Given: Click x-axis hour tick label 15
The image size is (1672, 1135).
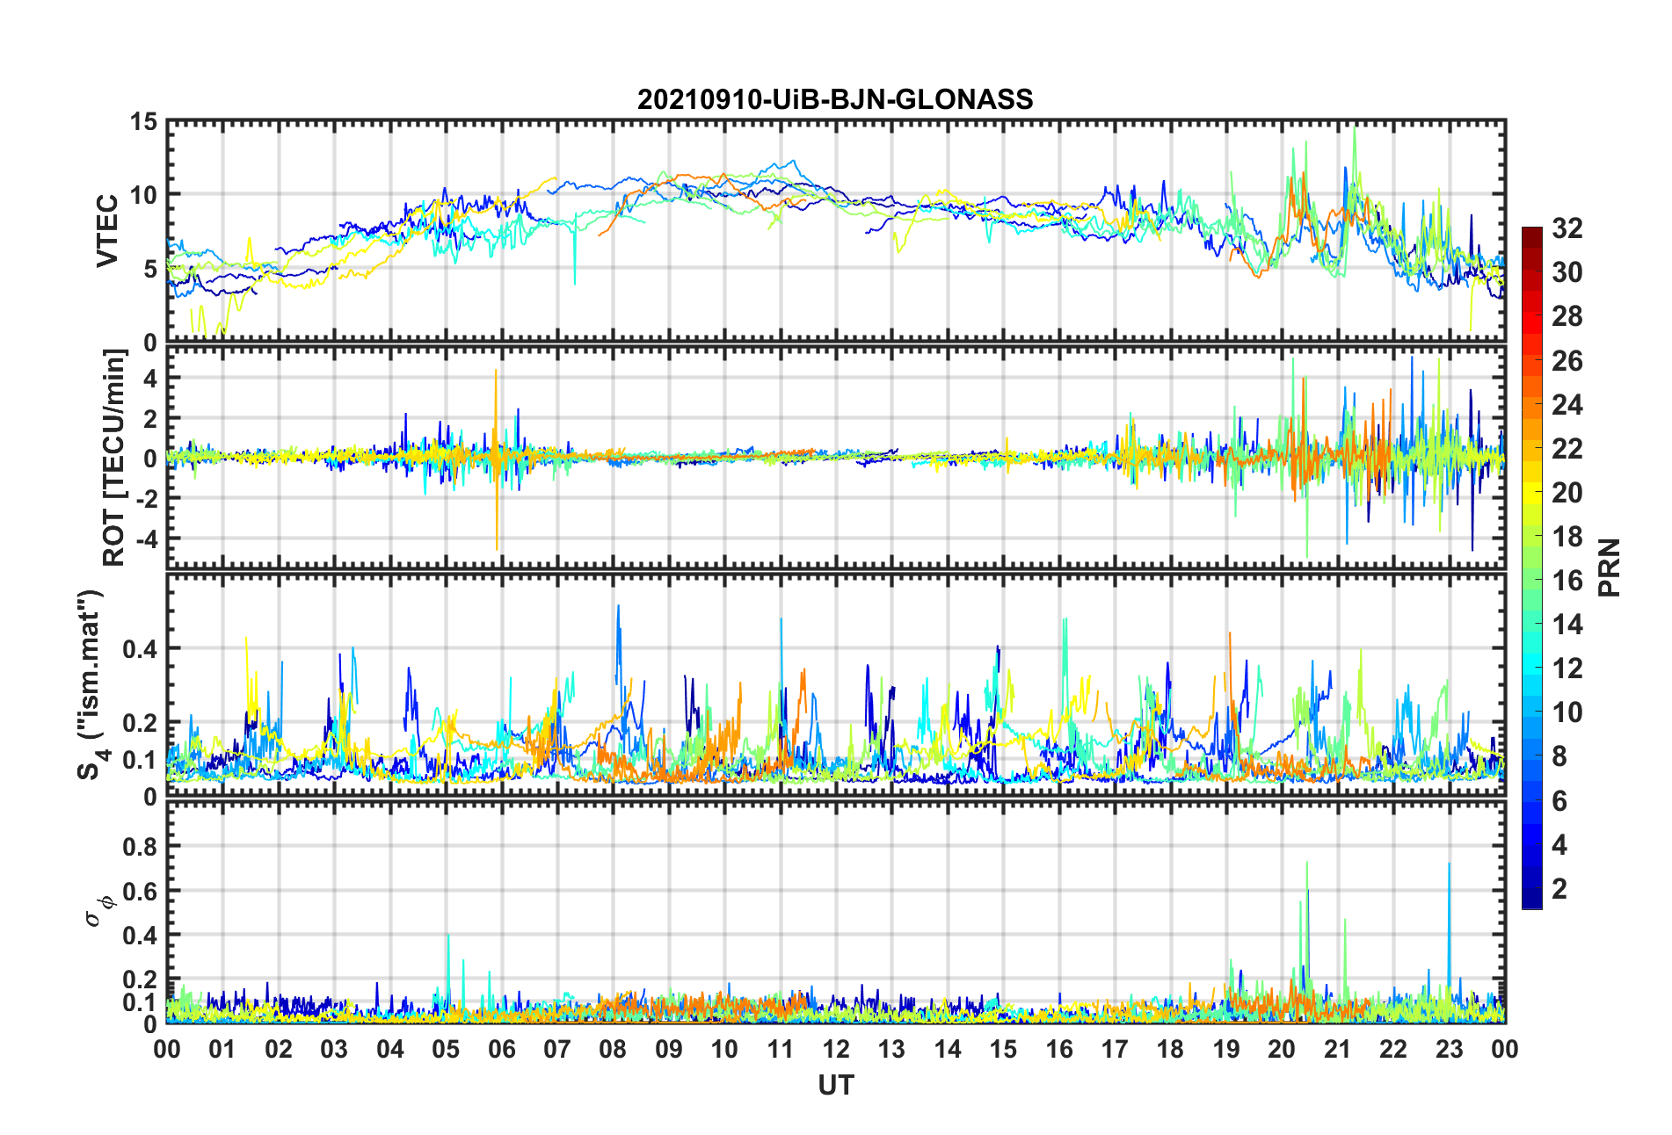Looking at the screenshot, I should (x=1003, y=1049).
